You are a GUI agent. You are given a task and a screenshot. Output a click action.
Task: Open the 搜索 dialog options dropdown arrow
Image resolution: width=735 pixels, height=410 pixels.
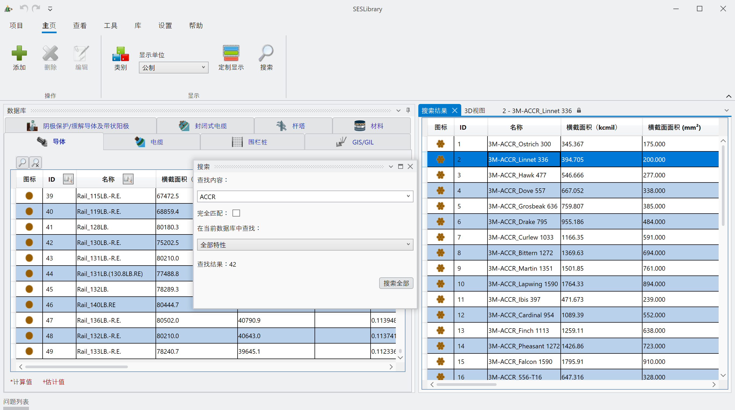(x=391, y=166)
